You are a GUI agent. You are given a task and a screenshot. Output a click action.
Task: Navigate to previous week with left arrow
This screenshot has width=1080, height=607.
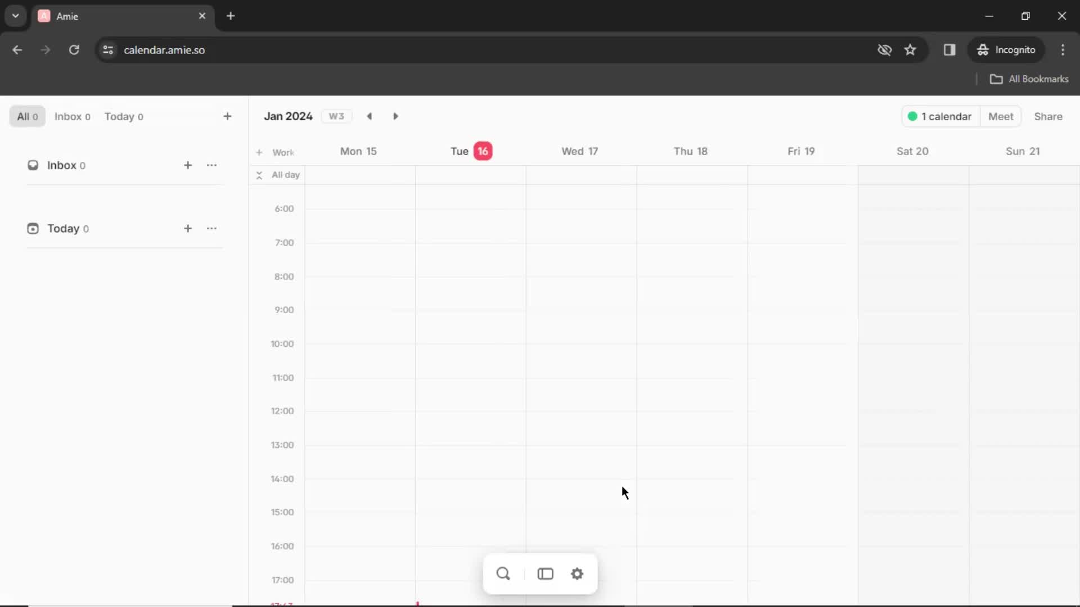370,116
